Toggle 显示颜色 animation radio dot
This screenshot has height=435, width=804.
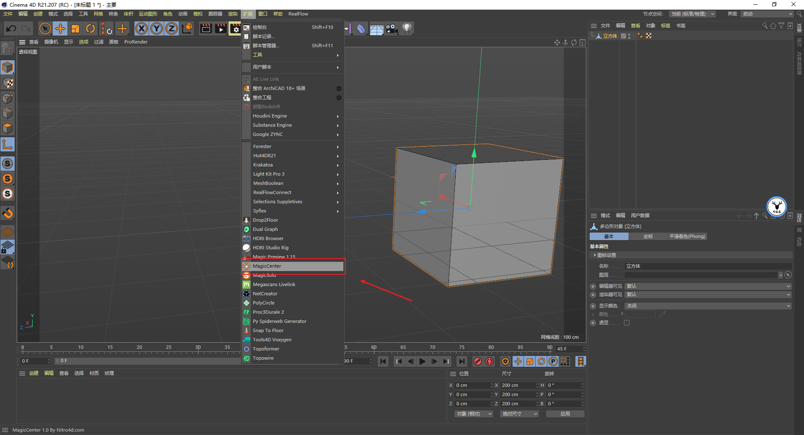(593, 306)
